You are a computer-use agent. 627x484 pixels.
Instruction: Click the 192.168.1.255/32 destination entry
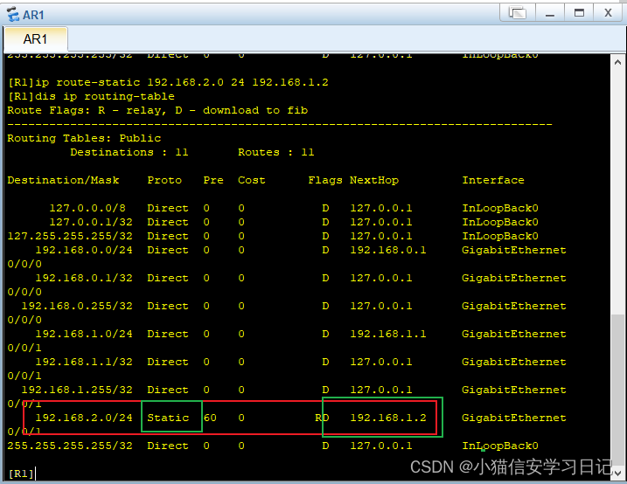pos(77,390)
